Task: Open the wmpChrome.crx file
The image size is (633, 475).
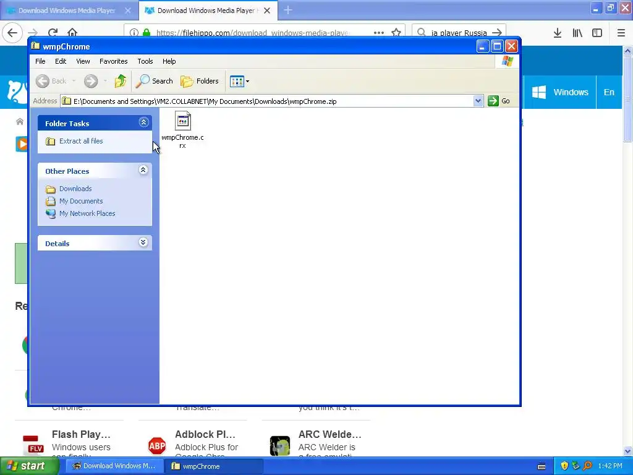Action: (x=182, y=130)
